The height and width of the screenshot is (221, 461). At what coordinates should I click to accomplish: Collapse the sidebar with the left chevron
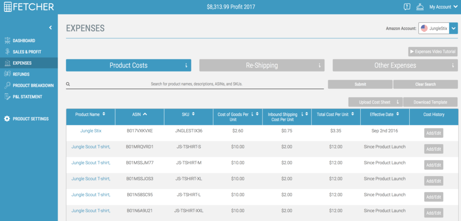[50, 27]
